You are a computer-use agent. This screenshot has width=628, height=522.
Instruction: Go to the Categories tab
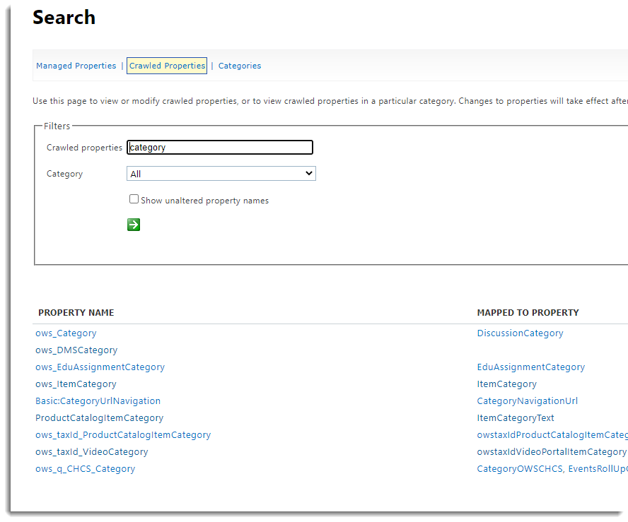(x=240, y=66)
